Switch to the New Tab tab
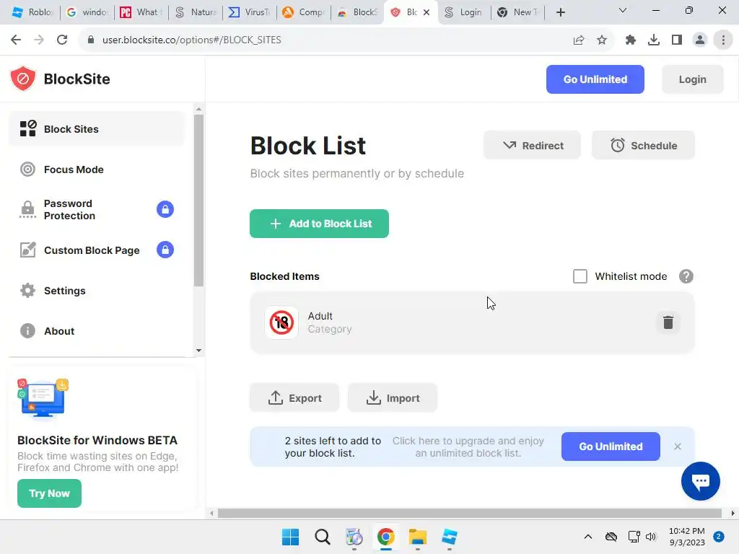The width and height of the screenshot is (739, 554). click(518, 12)
